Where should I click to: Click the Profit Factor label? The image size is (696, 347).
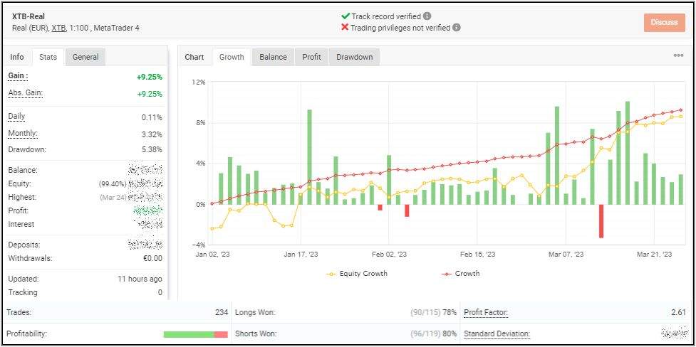pyautogui.click(x=486, y=312)
